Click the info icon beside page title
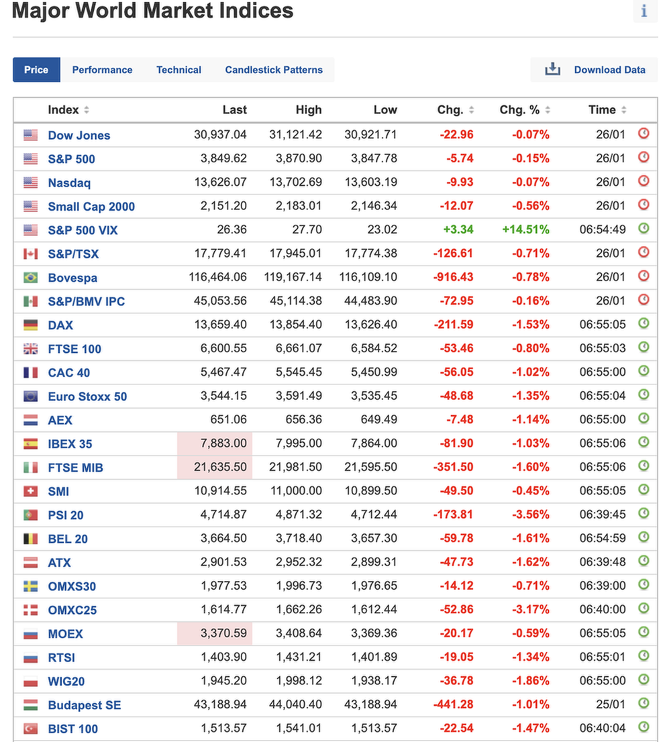This screenshot has width=665, height=742. click(644, 11)
